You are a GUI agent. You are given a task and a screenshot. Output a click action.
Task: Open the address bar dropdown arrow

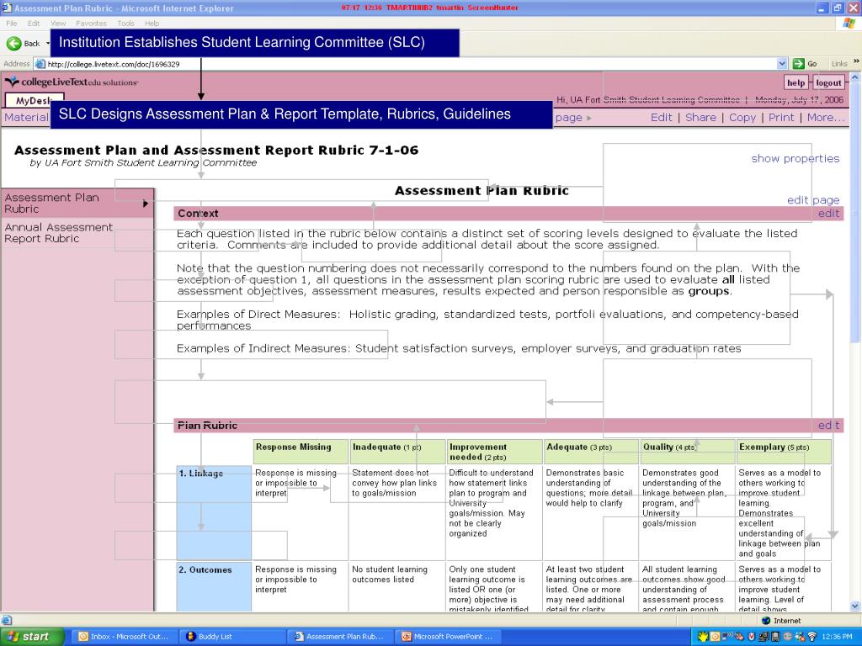click(782, 64)
